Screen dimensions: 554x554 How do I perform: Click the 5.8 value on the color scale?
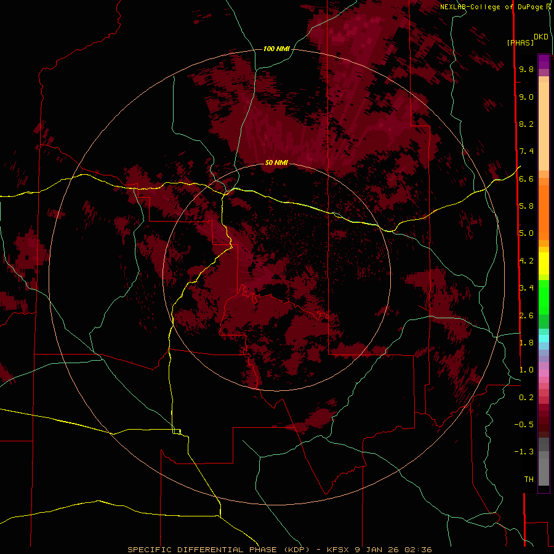[x=526, y=206]
